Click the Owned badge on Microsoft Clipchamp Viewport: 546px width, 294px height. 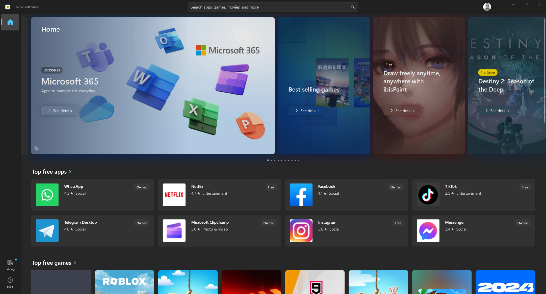tap(269, 223)
